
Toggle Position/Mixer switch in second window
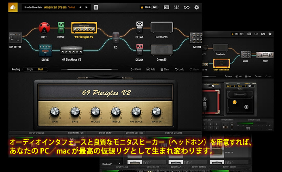251,86
